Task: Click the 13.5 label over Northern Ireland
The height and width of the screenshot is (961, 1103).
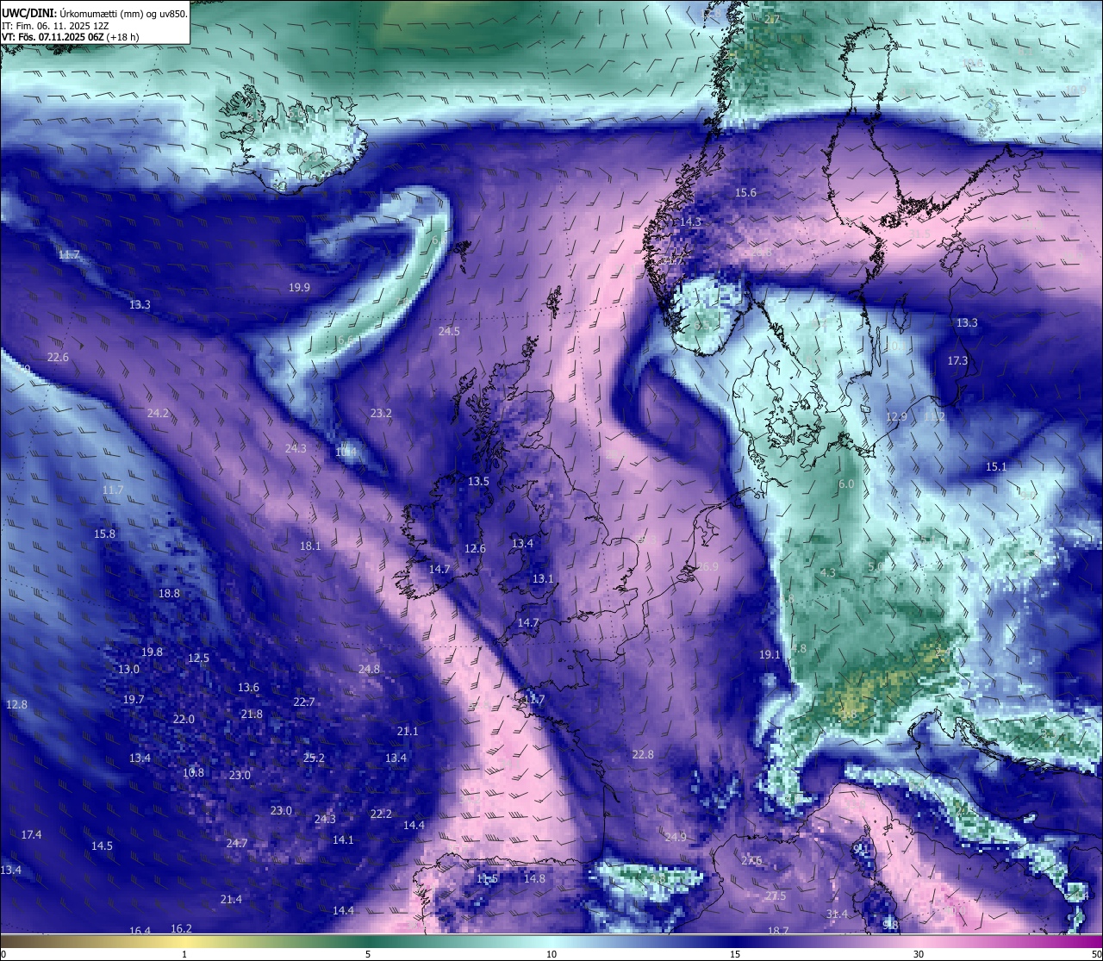Action: pyautogui.click(x=478, y=482)
